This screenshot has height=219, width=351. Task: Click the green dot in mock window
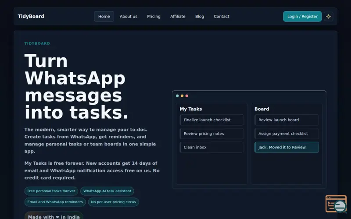point(177,96)
